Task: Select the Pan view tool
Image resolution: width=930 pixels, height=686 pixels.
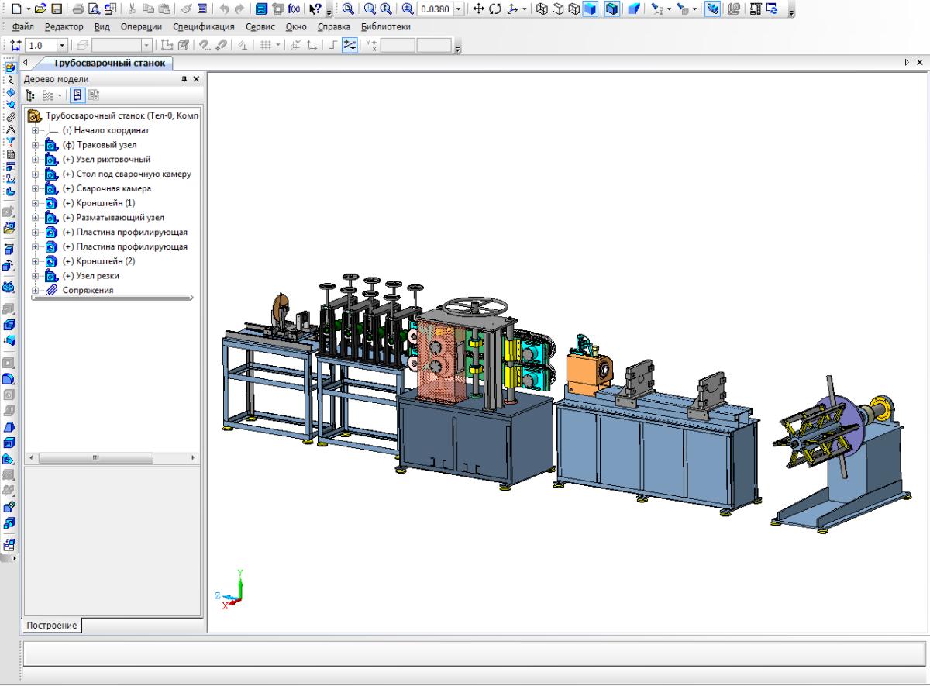Action: coord(478,9)
